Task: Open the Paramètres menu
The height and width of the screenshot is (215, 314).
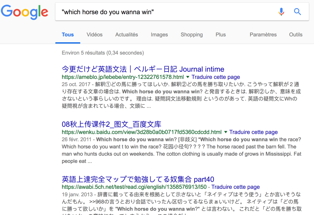Action: 263,35
